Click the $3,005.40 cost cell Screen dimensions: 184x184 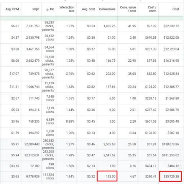point(172,122)
